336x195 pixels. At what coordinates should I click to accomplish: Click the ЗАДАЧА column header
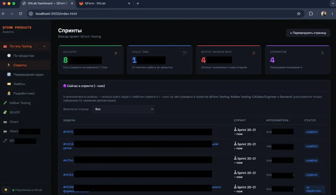(69, 120)
